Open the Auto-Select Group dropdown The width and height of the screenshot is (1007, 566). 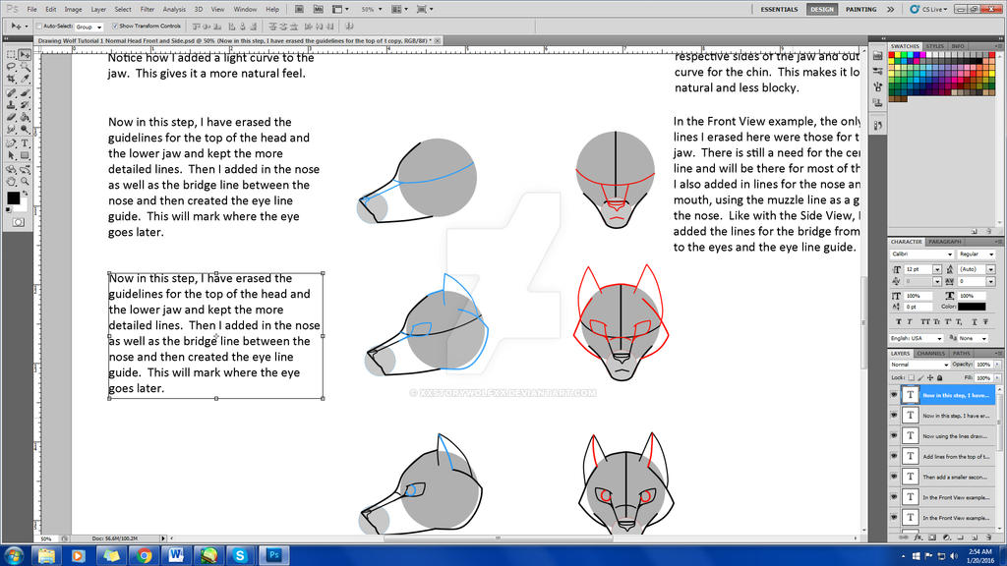coord(89,27)
